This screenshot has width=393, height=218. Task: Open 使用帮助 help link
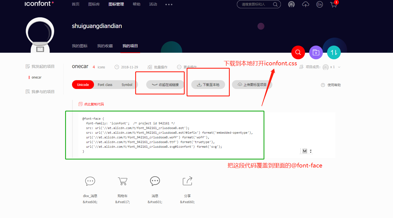[331, 85]
